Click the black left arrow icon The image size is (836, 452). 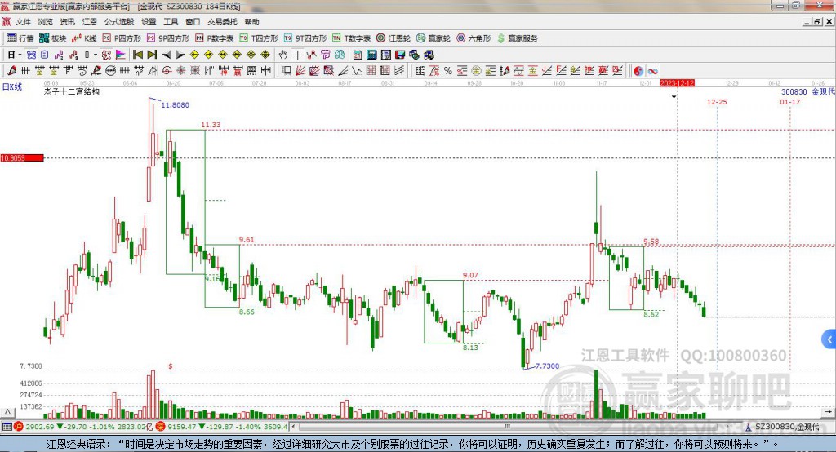pos(167,55)
